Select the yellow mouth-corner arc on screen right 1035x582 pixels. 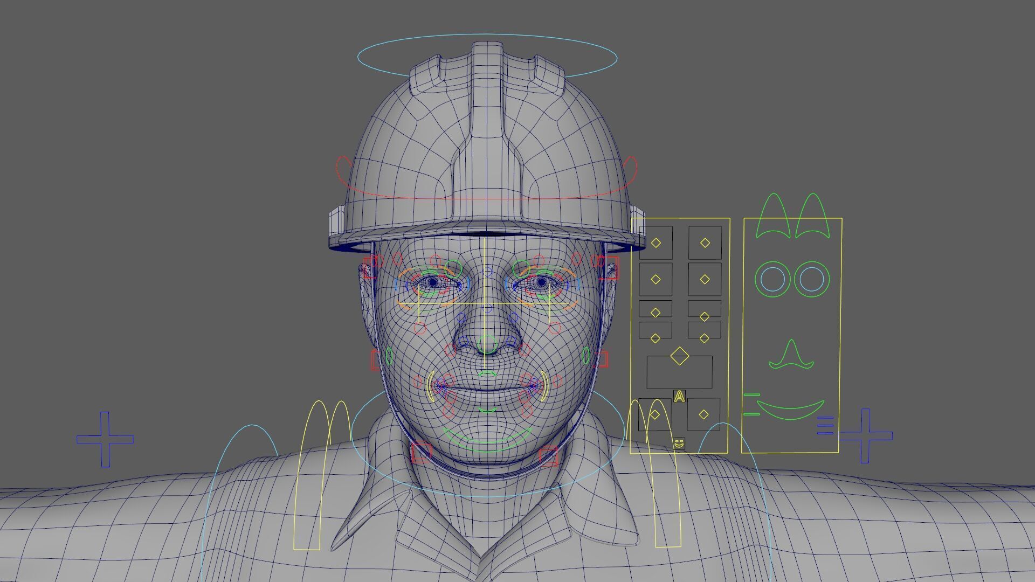[544, 386]
